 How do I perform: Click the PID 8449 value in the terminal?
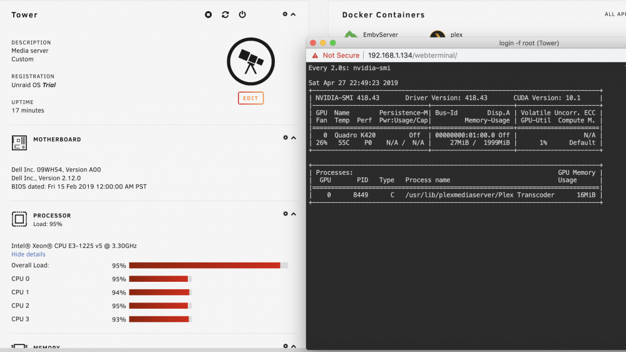pos(361,195)
